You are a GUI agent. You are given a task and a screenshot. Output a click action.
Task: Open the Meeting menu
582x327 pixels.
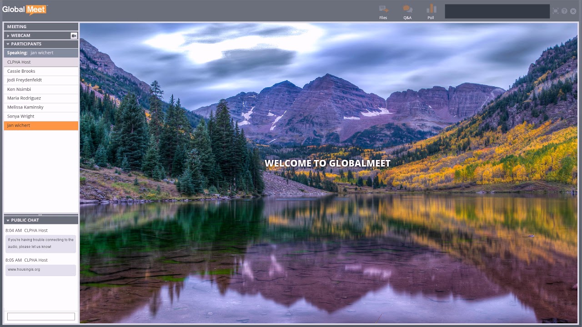pos(41,27)
